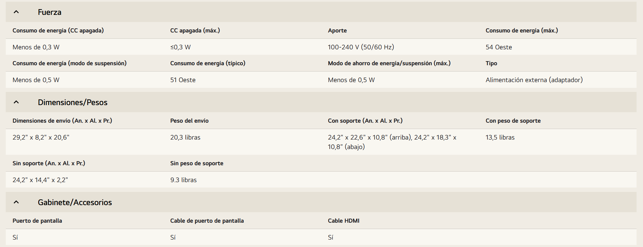643x247 pixels.
Task: Click the Dimensiones/Pesos section heading
Action: coord(73,102)
